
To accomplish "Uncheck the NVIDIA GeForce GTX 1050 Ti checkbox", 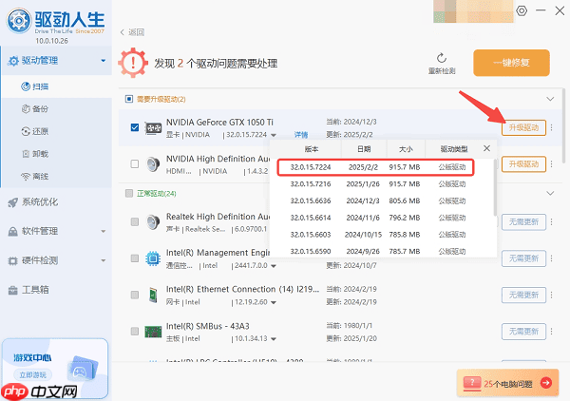I will pos(134,127).
